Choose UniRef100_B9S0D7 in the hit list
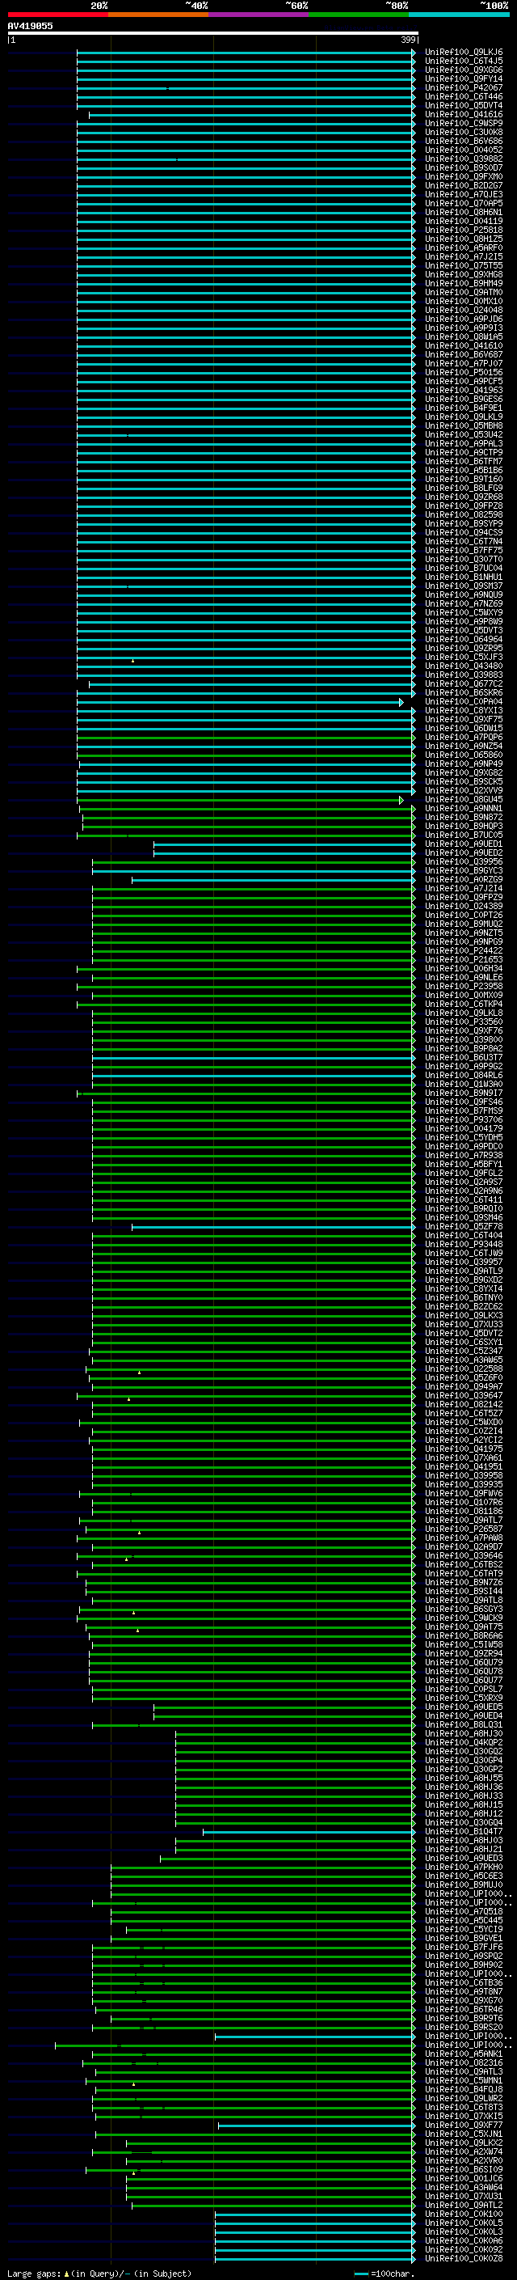 [464, 168]
